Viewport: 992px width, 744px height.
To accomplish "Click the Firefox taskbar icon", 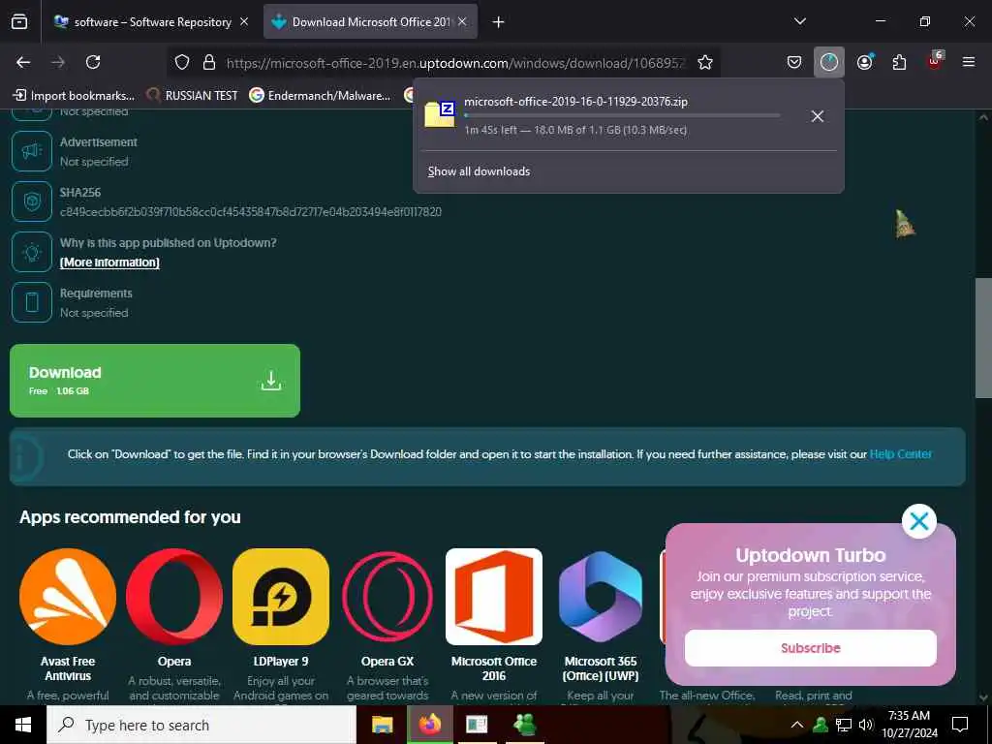I will pyautogui.click(x=429, y=725).
